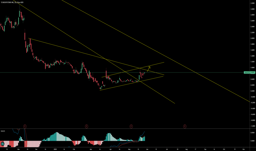Click the 1.4000 price axis label
This screenshot has height=151, width=256.
pos(252,56)
